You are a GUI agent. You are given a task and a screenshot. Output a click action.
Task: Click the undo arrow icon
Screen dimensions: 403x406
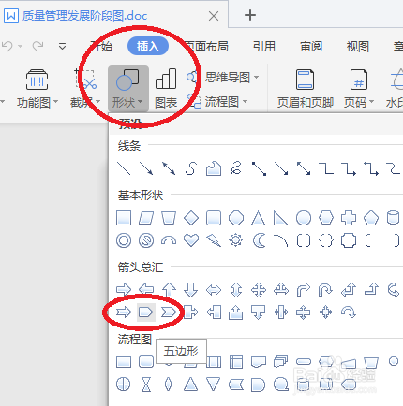point(7,47)
